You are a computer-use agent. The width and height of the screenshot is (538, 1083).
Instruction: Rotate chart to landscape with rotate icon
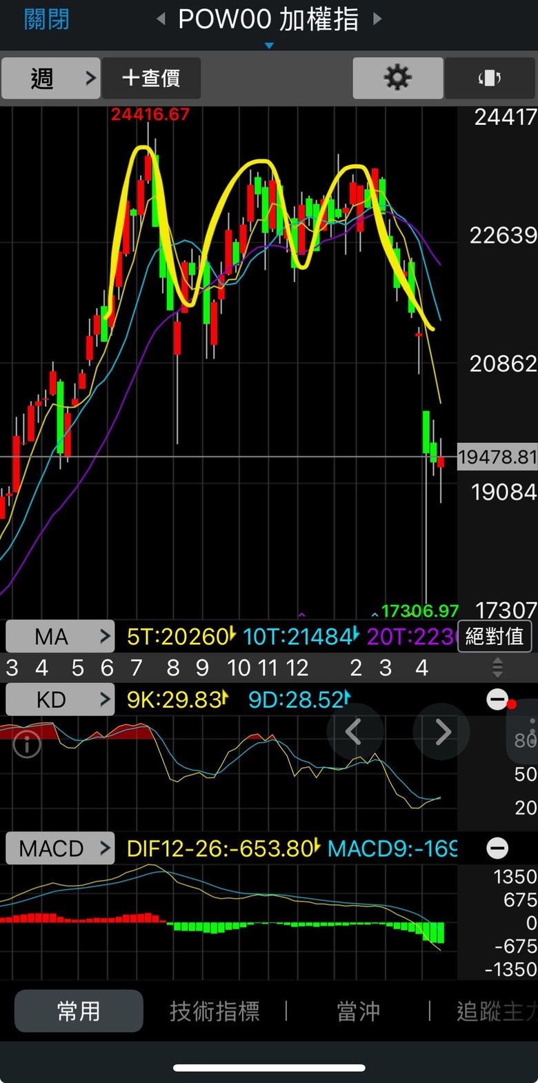(490, 78)
